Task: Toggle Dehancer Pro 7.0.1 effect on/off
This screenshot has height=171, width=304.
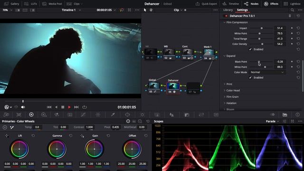Action: pyautogui.click(x=226, y=16)
